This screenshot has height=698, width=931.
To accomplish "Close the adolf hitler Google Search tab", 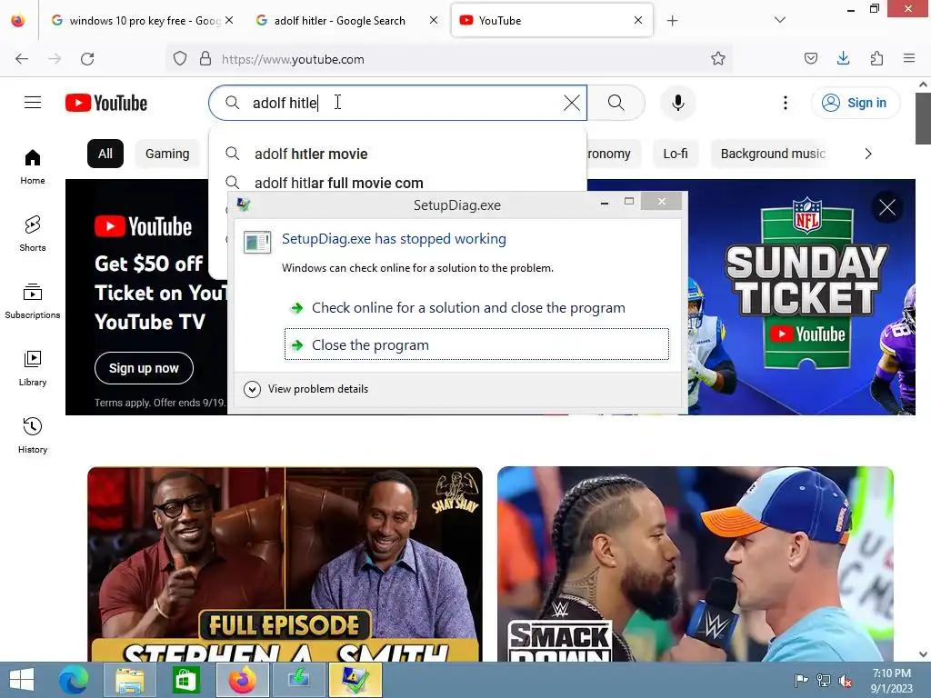I will [434, 20].
